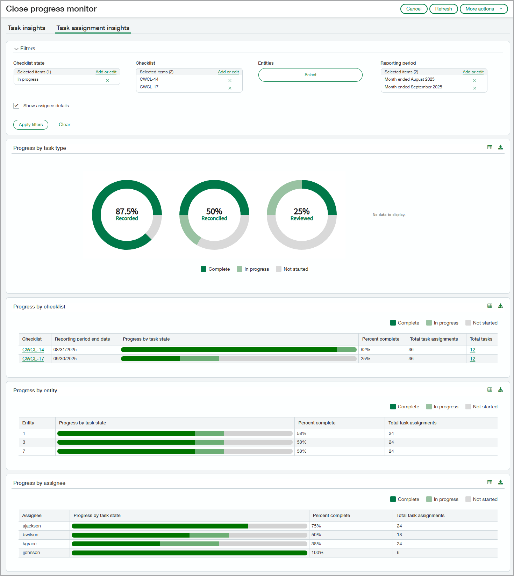
Task: Open the Entities Select picker
Action: point(310,75)
